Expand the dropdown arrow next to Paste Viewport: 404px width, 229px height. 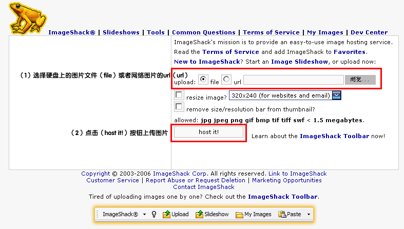[x=309, y=214]
